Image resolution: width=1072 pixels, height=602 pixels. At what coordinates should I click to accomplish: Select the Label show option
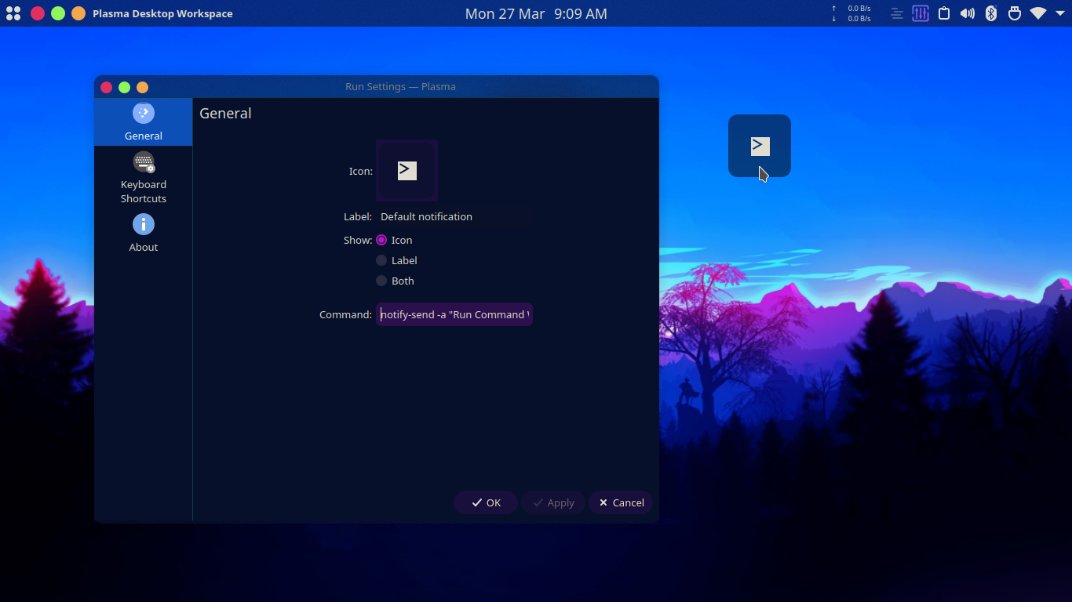(x=396, y=260)
